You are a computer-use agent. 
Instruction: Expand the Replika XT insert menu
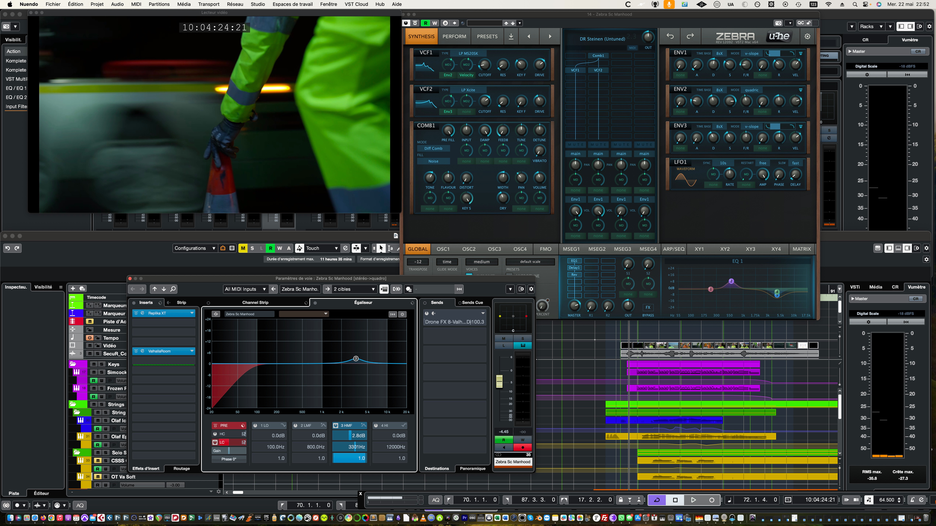coord(192,313)
